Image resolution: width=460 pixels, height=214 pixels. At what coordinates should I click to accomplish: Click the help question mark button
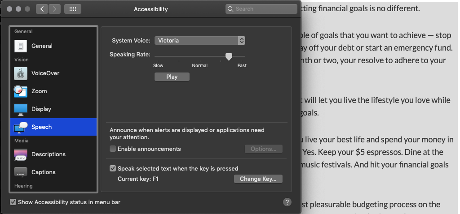click(x=287, y=202)
